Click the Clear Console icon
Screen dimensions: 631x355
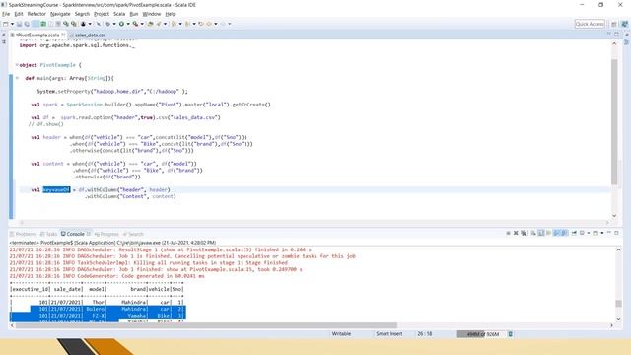tap(533, 233)
